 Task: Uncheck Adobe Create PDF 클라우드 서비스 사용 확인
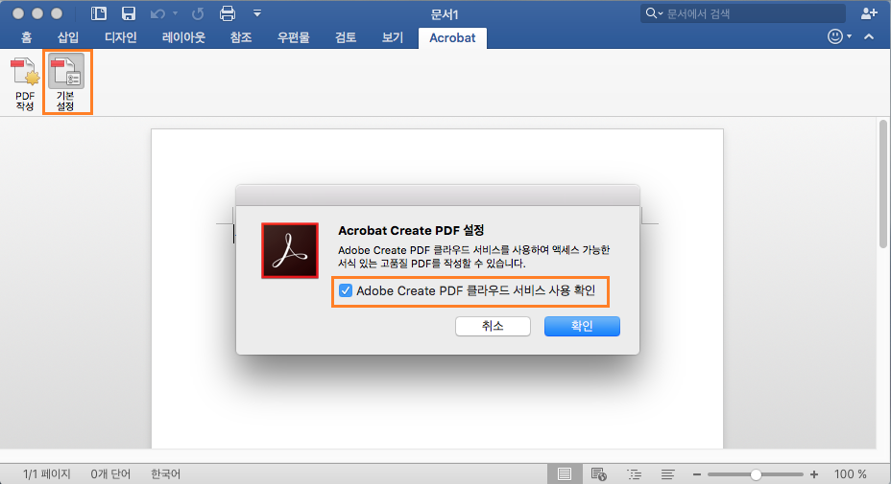coord(346,291)
